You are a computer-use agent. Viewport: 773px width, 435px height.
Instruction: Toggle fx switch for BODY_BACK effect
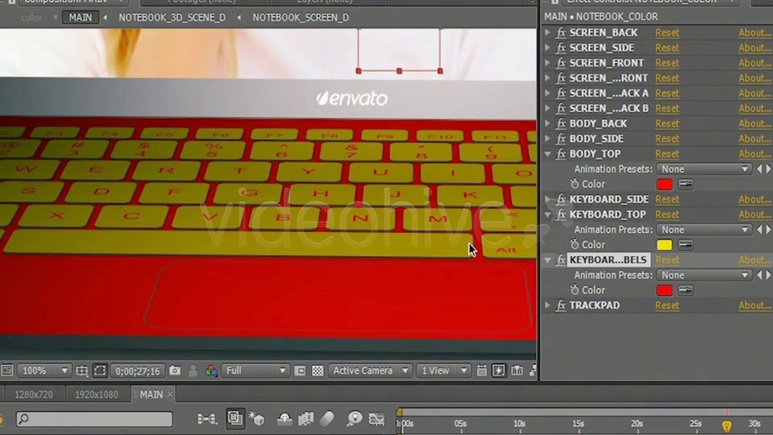pos(561,123)
